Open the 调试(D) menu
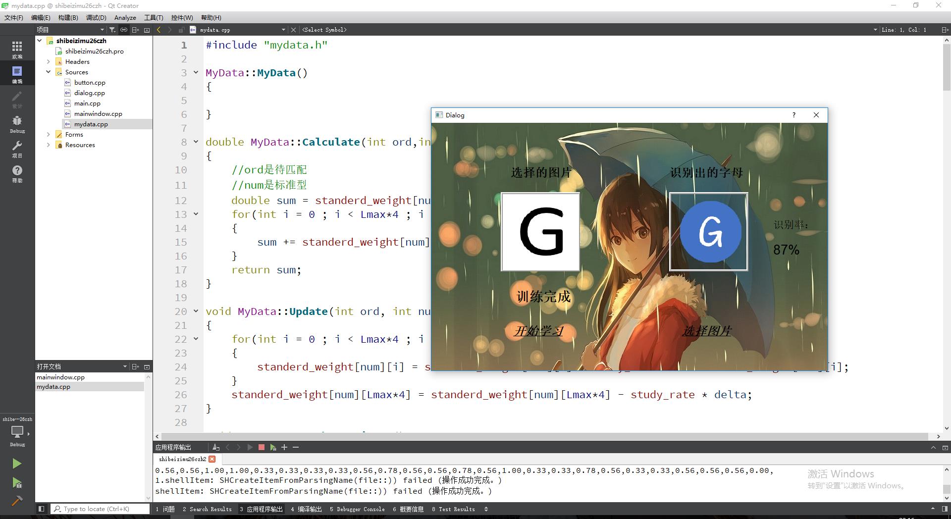Image resolution: width=951 pixels, height=519 pixels. point(96,17)
